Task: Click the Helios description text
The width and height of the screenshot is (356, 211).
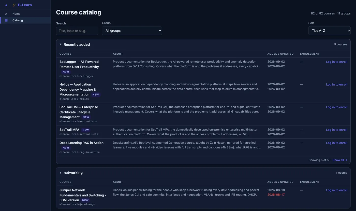Action: click(x=187, y=87)
